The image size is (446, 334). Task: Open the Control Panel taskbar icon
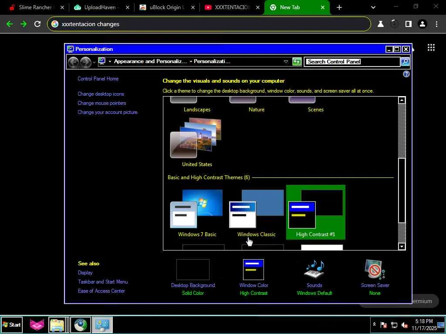(x=102, y=324)
